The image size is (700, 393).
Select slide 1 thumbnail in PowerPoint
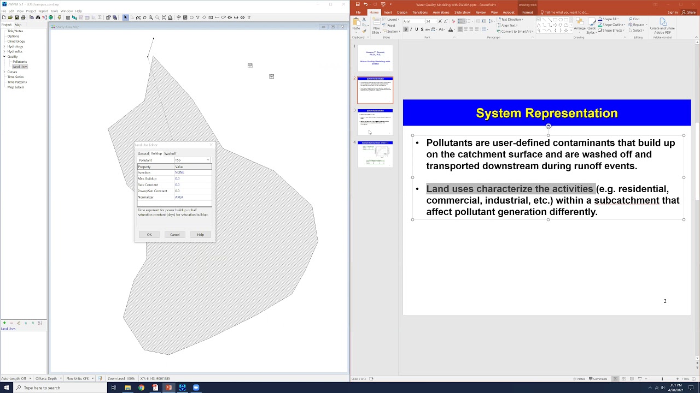(x=375, y=58)
